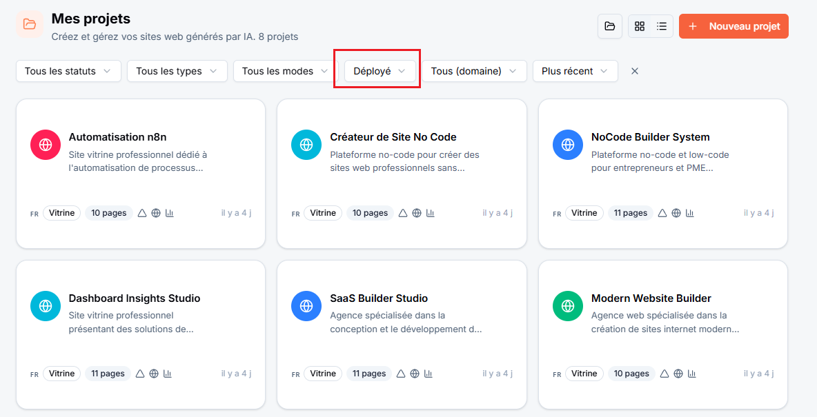Open the Modern Website Builder title
817x417 pixels.
click(x=651, y=298)
